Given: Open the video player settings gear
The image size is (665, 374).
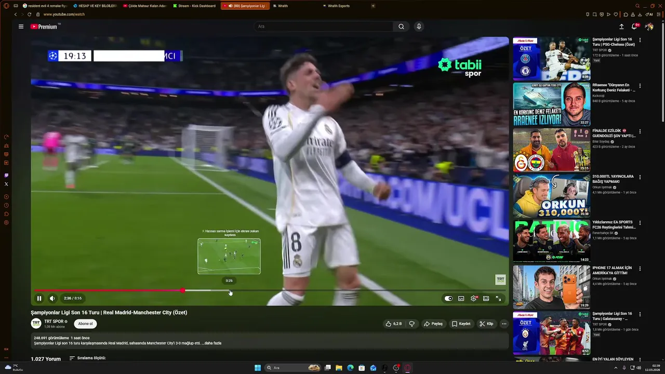Looking at the screenshot, I should click(473, 299).
